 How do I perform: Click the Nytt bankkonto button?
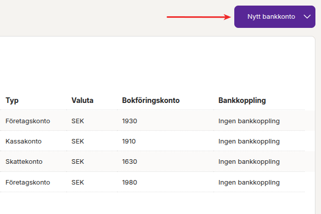pyautogui.click(x=271, y=17)
